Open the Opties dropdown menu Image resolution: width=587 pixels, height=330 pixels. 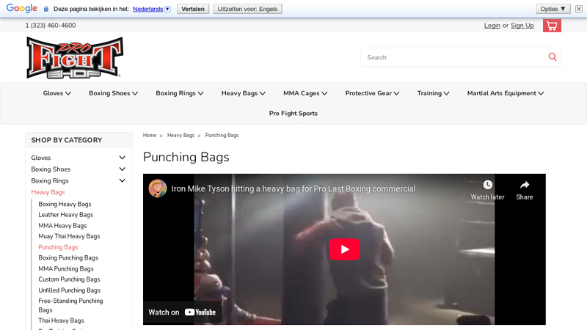point(553,9)
